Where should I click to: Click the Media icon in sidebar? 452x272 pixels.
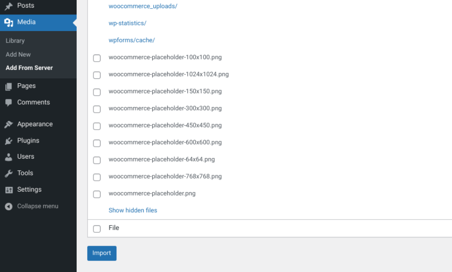pyautogui.click(x=9, y=22)
